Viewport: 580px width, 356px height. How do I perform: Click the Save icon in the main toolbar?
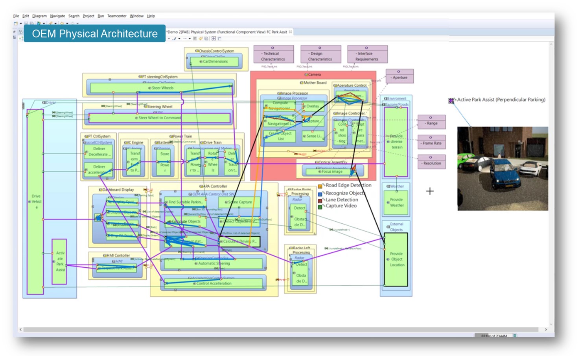(26, 23)
